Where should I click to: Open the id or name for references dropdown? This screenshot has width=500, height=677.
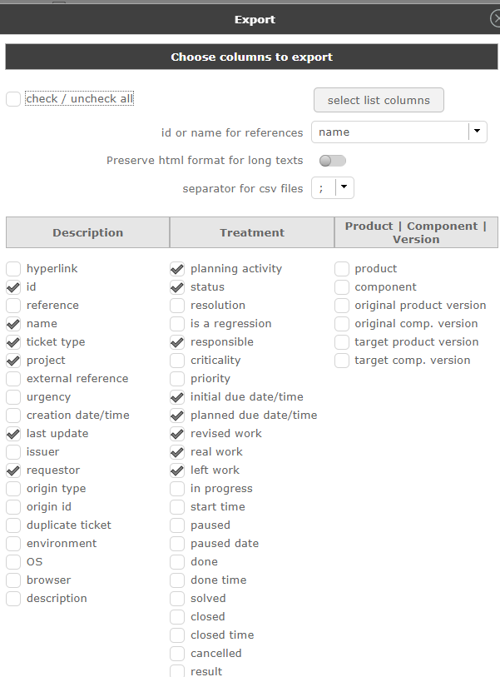[x=477, y=132]
